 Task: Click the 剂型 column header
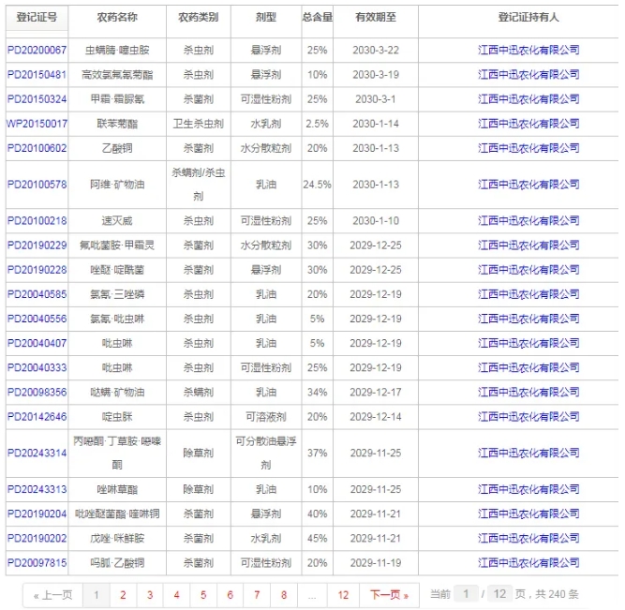point(266,17)
